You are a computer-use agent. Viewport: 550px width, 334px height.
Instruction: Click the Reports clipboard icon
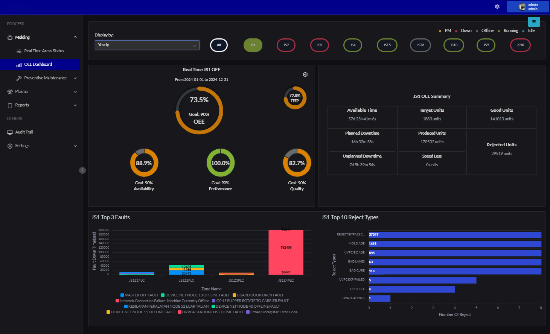coord(10,105)
